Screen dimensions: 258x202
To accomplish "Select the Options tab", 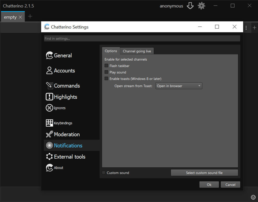I will pyautogui.click(x=111, y=51).
